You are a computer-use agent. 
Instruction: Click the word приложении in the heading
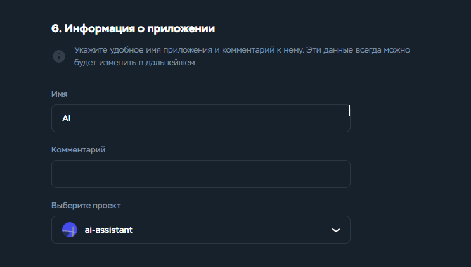(x=181, y=28)
